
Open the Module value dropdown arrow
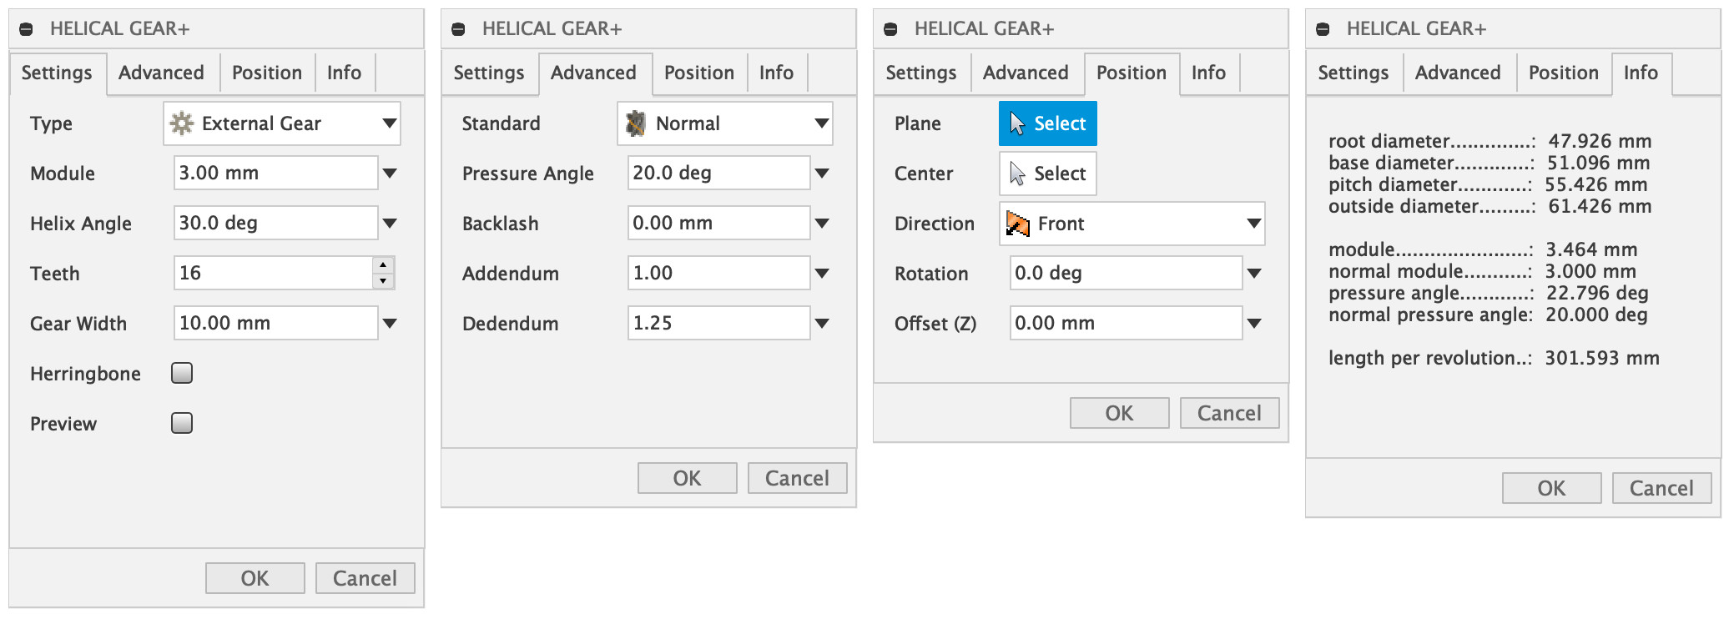point(390,174)
